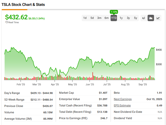Screen dimensions: 166x125
Task: Click the $300 price axis label
Action: pos(159,64)
